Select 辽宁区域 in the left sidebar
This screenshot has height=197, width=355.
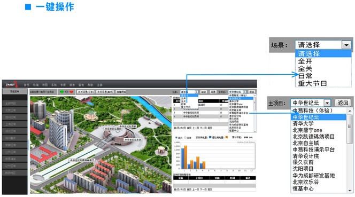15,166
